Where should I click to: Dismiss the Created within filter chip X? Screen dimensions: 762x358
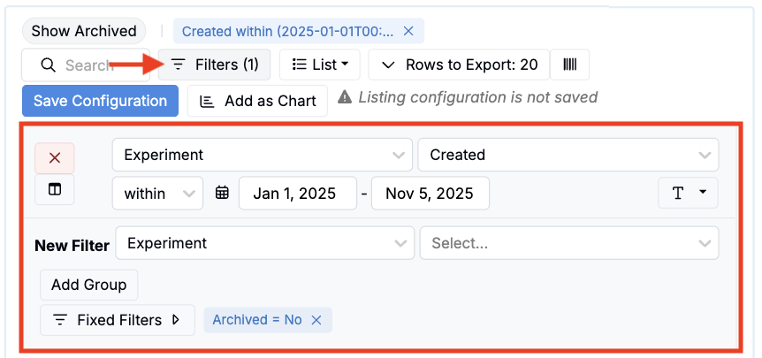tap(408, 31)
